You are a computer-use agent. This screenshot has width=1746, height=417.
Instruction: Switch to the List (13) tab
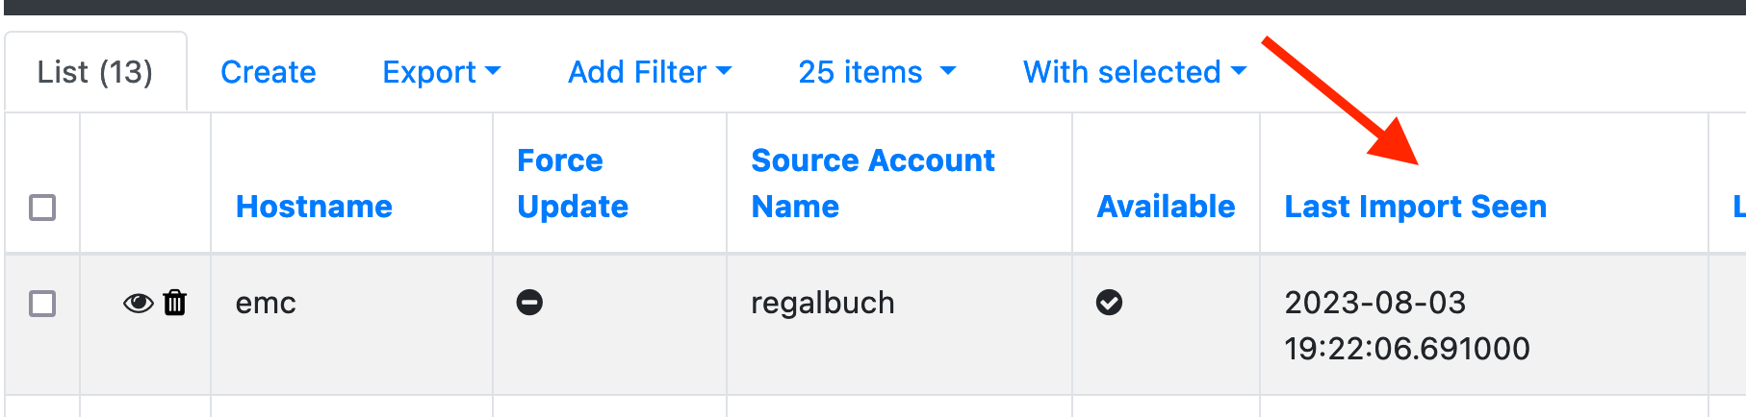(95, 72)
